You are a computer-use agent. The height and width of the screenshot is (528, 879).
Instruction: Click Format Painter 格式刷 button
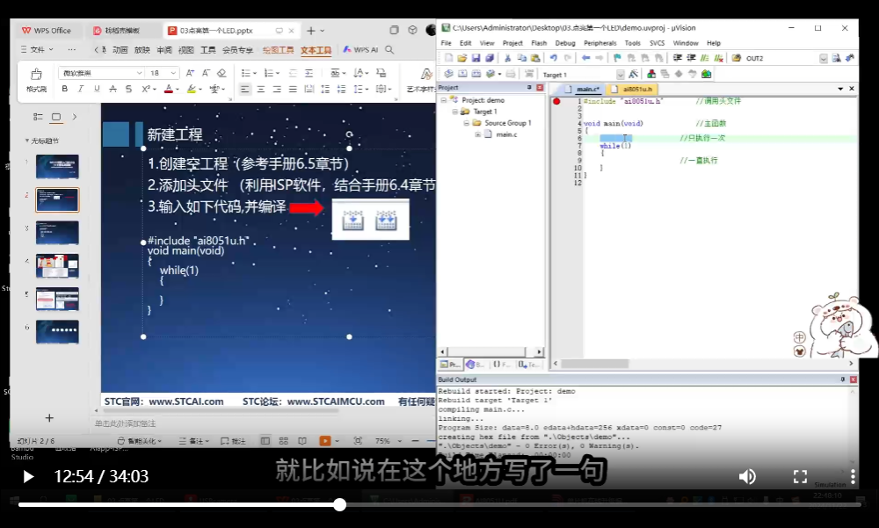[36, 80]
